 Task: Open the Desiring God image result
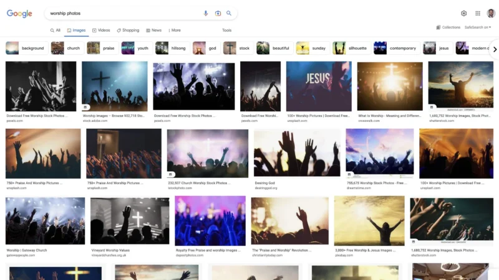(x=297, y=152)
